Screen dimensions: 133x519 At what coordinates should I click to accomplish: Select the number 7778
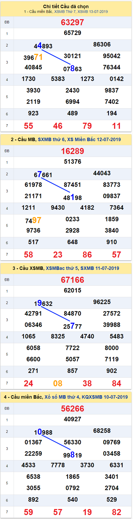[x=58, y=465]
